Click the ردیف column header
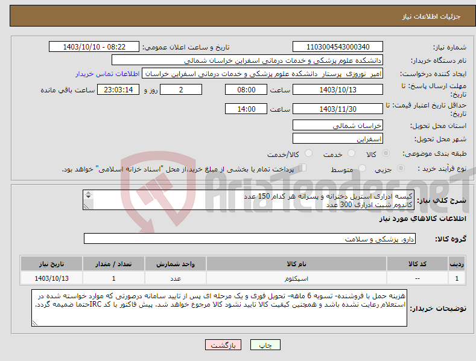476x361 pixels. coord(457,264)
